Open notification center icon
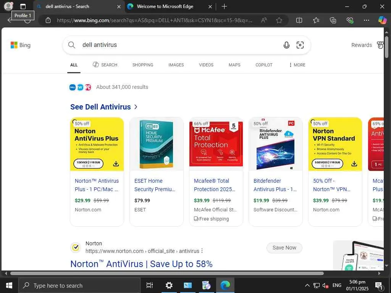 coord(379,286)
